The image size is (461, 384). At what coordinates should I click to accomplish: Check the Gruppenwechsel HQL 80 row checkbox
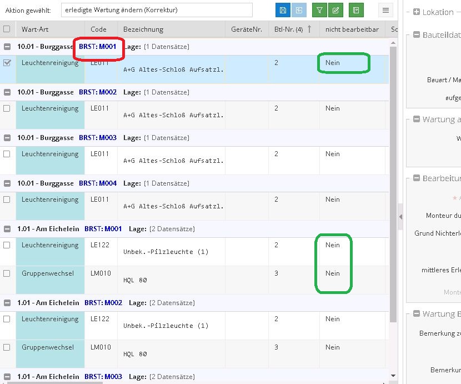(7, 273)
